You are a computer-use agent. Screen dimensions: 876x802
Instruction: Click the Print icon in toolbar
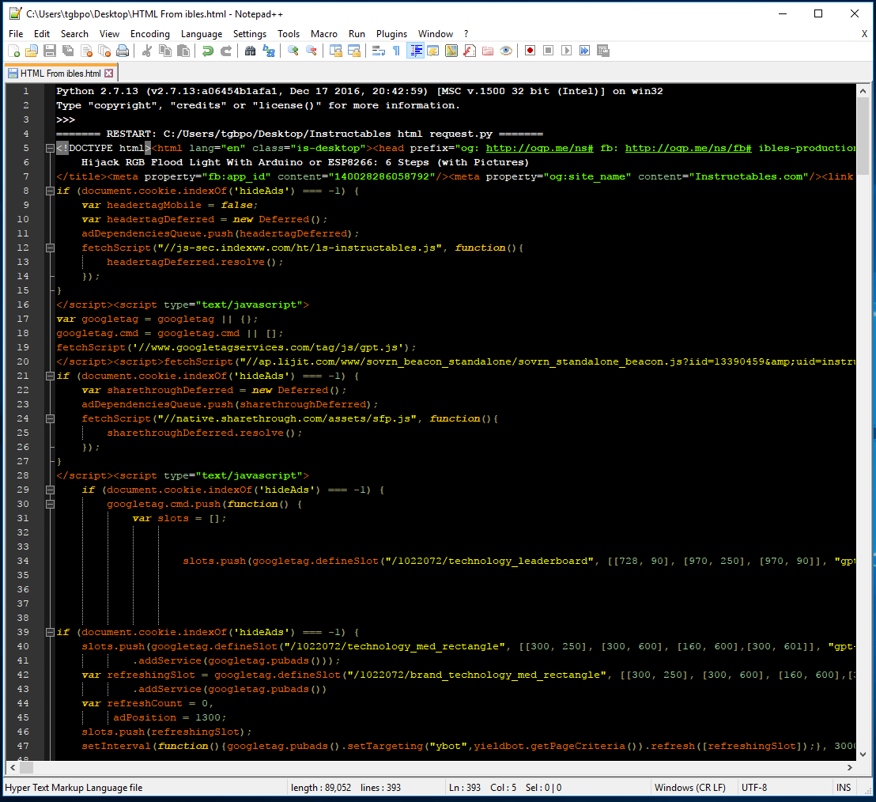pos(123,51)
